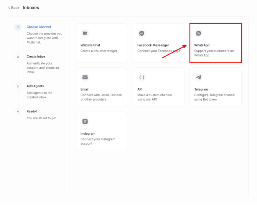
Task: Click 'Make a custom channel' API description
Action: pyautogui.click(x=154, y=97)
